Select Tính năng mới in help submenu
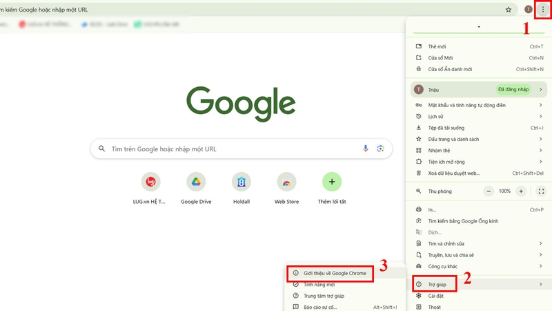The width and height of the screenshot is (552, 311). 345,285
